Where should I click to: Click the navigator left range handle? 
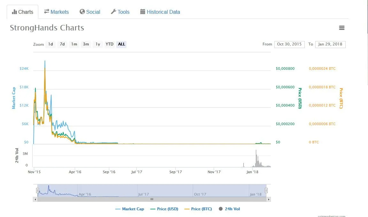click(37, 190)
